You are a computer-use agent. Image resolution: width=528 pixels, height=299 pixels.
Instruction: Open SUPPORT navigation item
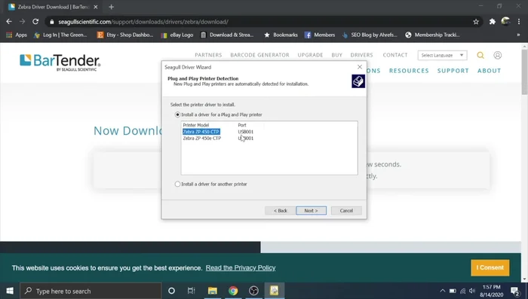click(x=453, y=71)
